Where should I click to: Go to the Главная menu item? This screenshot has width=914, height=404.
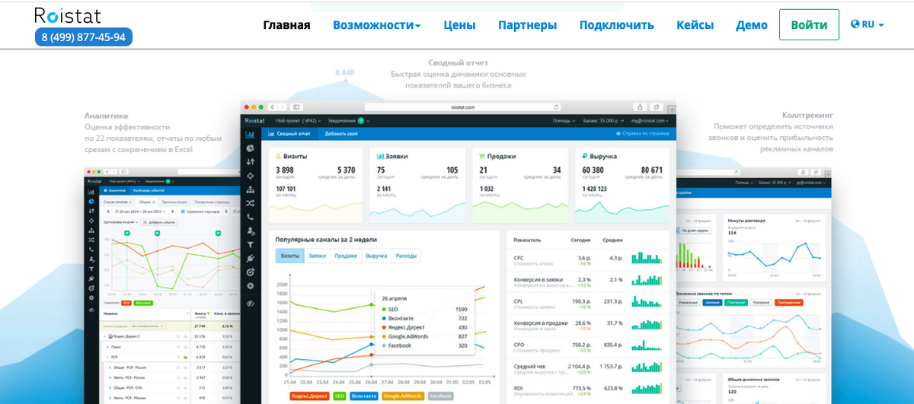(x=286, y=25)
